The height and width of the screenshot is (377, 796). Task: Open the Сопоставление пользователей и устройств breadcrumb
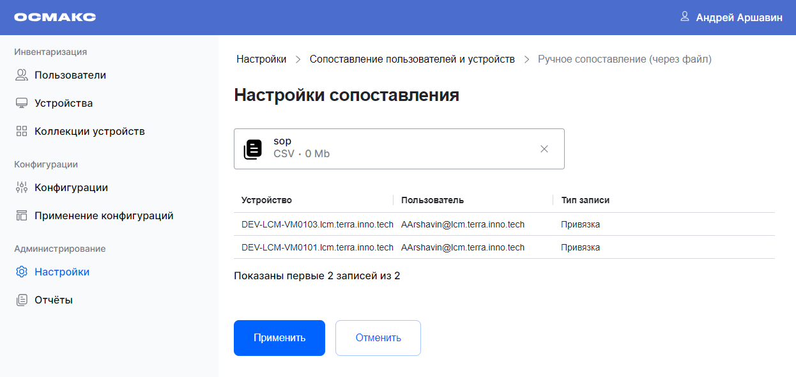[x=412, y=58]
